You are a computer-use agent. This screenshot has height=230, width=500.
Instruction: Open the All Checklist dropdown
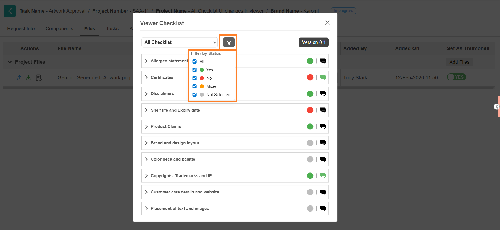pyautogui.click(x=180, y=42)
